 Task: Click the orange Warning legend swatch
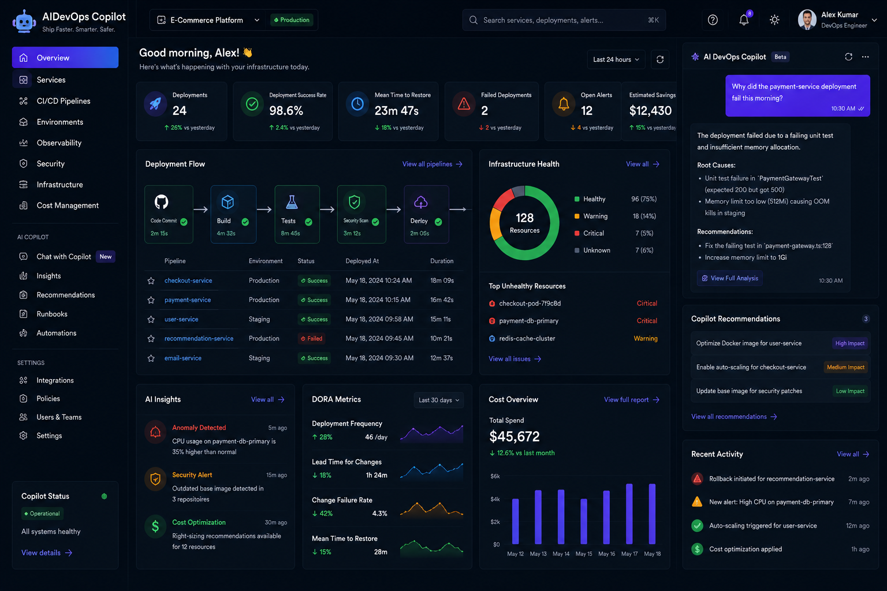tap(577, 216)
